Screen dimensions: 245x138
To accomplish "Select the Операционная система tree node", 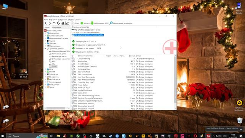I will 59,38.
